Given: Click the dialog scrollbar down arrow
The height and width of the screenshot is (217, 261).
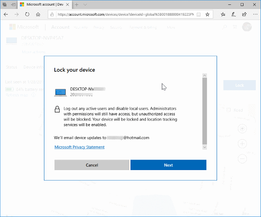Looking at the screenshot, I should pos(204,147).
